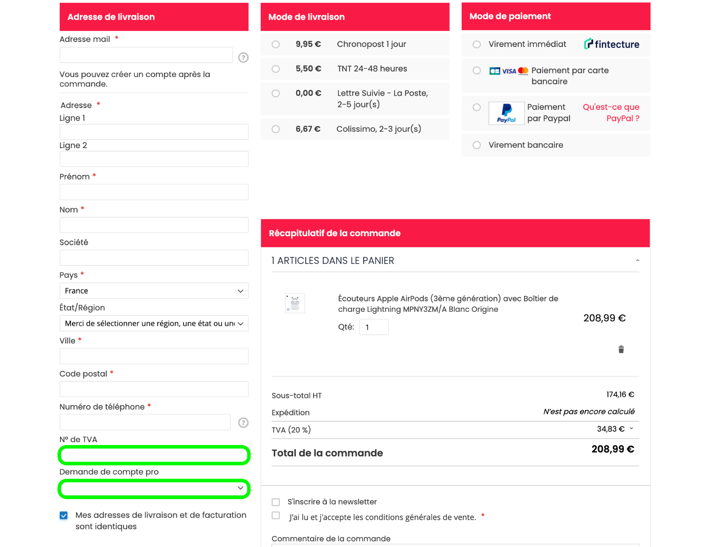The width and height of the screenshot is (710, 547).
Task: Focus the Prénom input field
Action: pos(154,192)
